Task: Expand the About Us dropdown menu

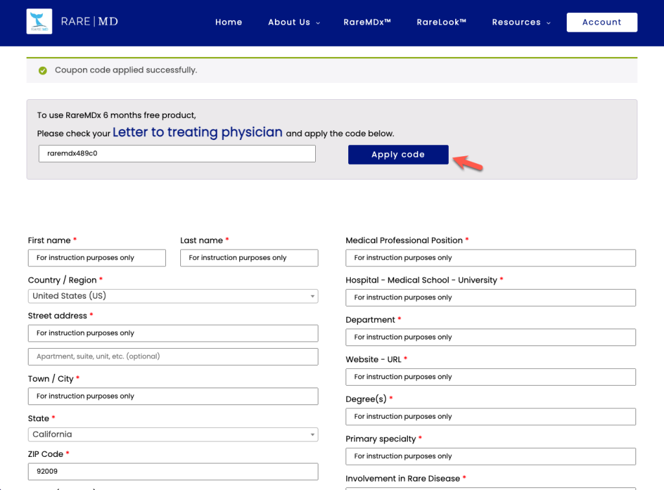Action: (x=294, y=22)
